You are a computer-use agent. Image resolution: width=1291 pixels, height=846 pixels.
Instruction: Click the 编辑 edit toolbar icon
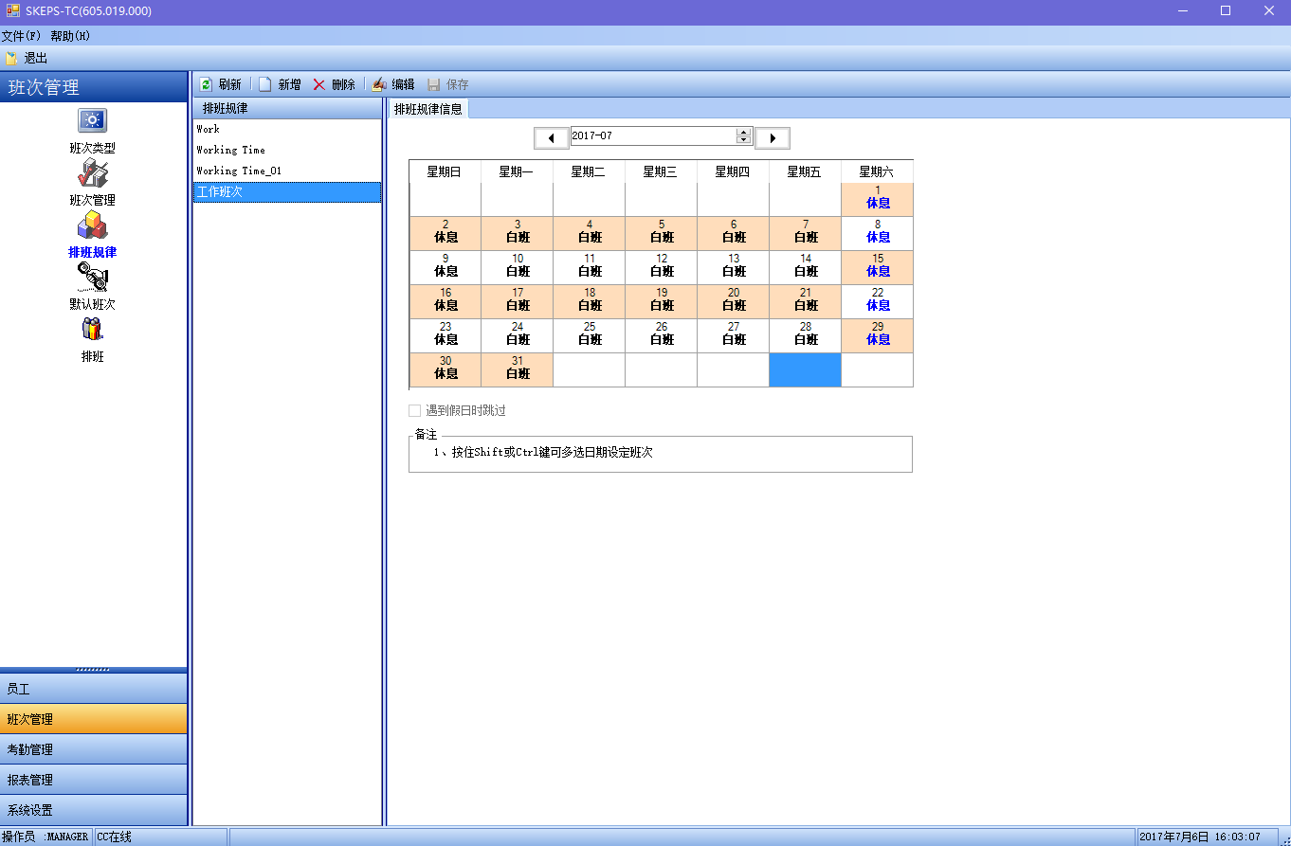(379, 84)
